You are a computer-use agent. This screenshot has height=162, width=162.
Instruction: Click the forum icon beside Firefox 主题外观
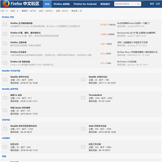5,44
